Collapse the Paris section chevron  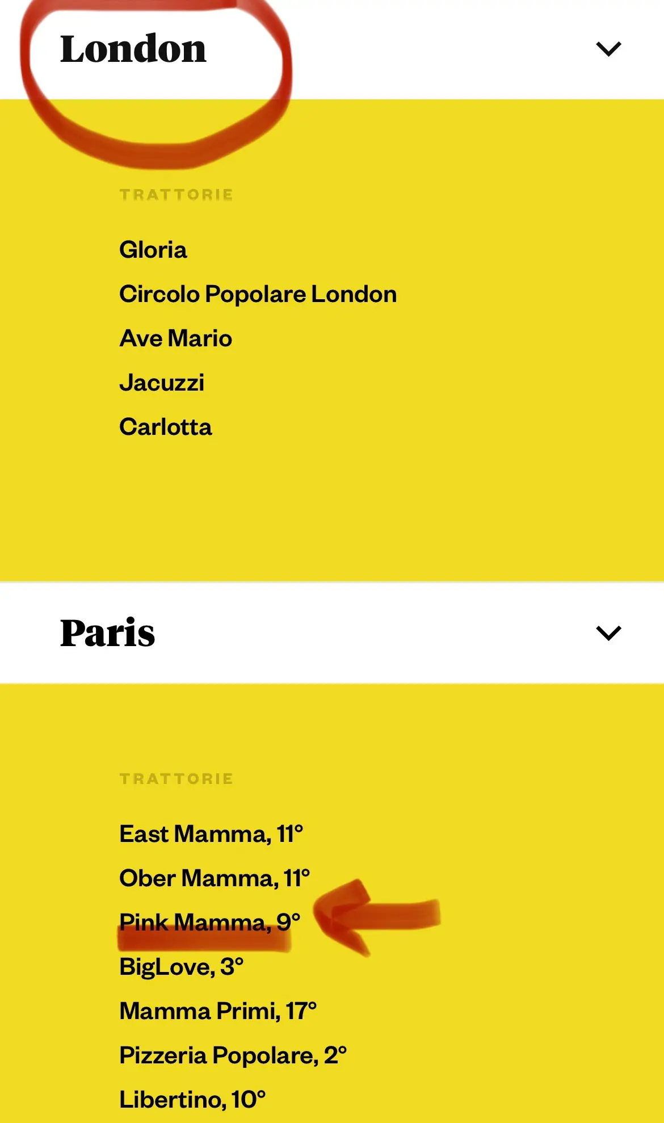(x=608, y=632)
